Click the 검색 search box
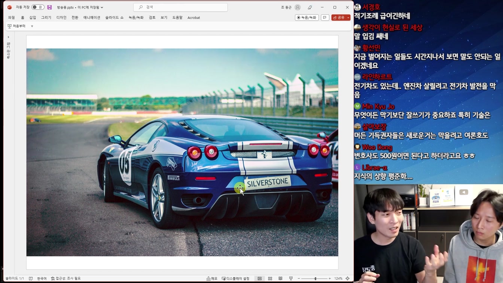This screenshot has height=283, width=503. pos(180,7)
